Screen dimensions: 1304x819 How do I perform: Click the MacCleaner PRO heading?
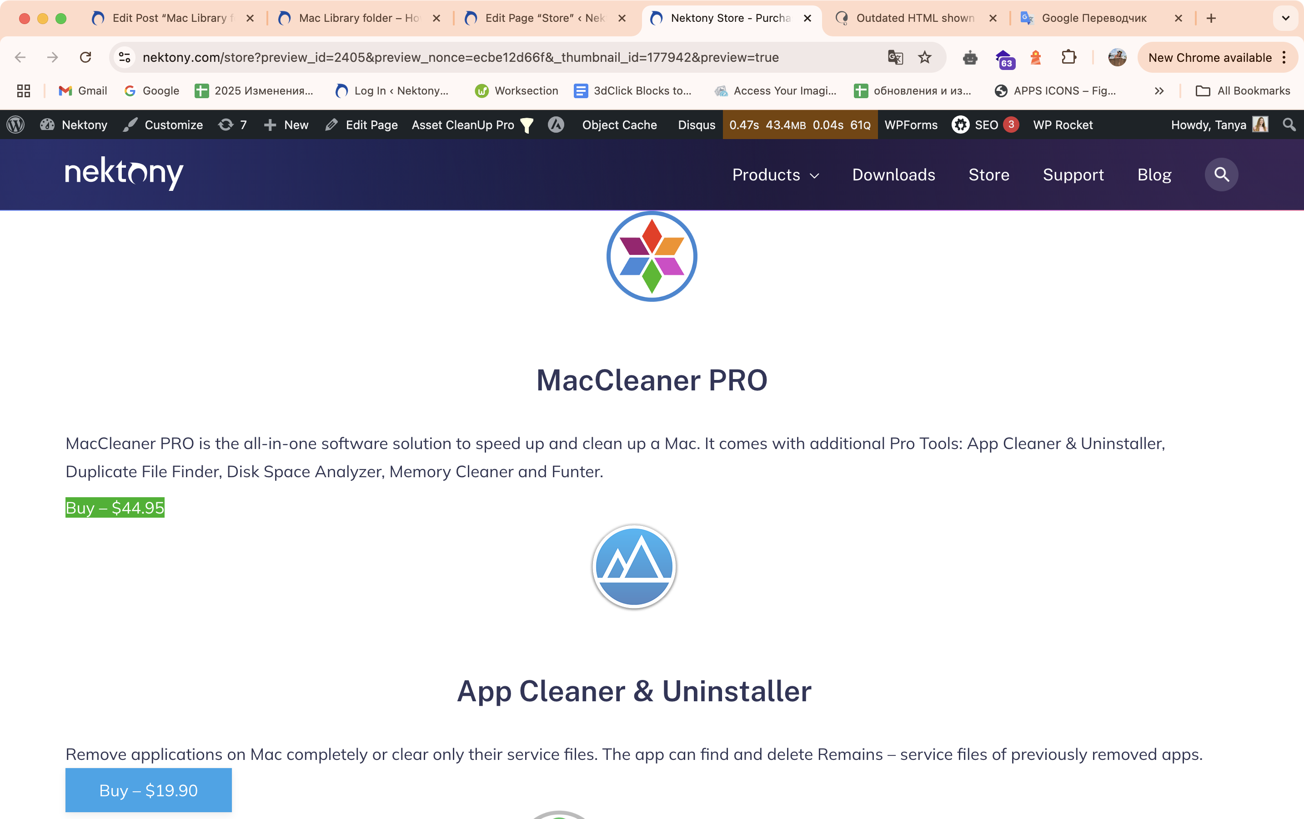(652, 380)
